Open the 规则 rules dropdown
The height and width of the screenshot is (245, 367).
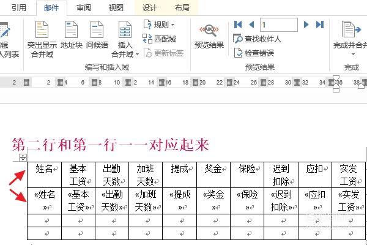(159, 24)
